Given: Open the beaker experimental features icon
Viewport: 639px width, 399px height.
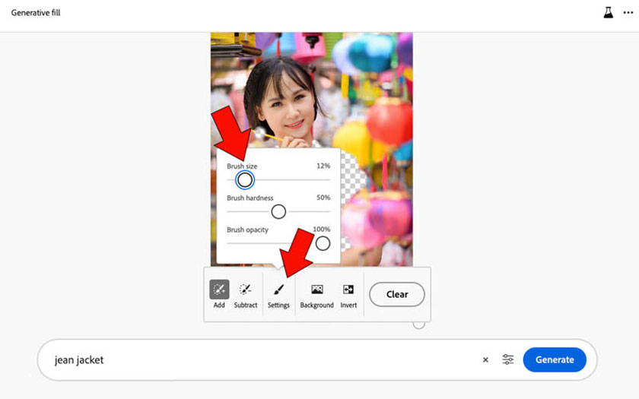Looking at the screenshot, I should pyautogui.click(x=608, y=13).
